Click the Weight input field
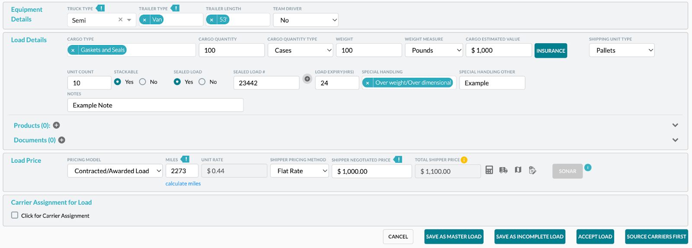Screen dimensions: 692x248 (369, 50)
